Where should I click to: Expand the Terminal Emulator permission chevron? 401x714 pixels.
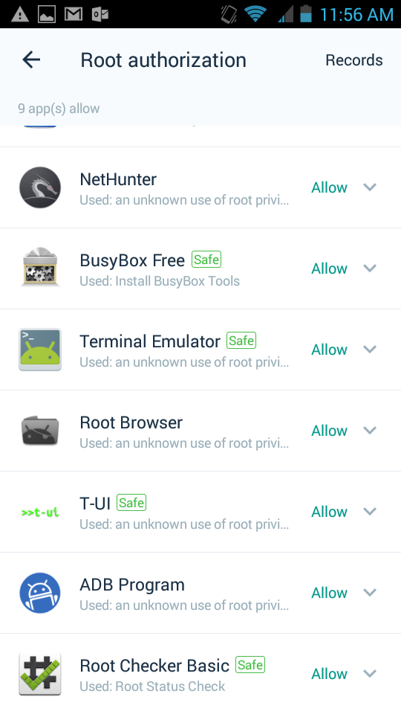[x=370, y=350]
